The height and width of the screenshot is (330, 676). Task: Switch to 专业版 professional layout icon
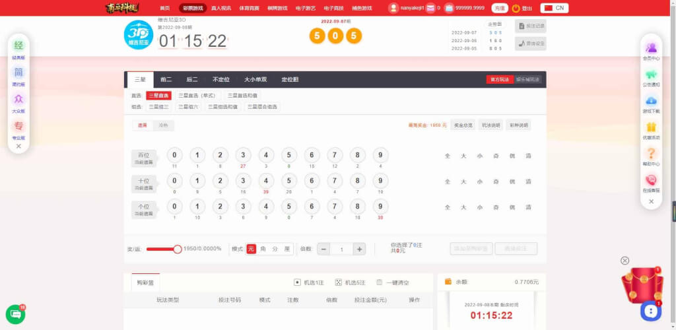pos(18,126)
